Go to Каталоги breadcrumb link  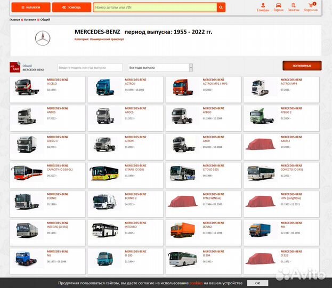[x=30, y=20]
